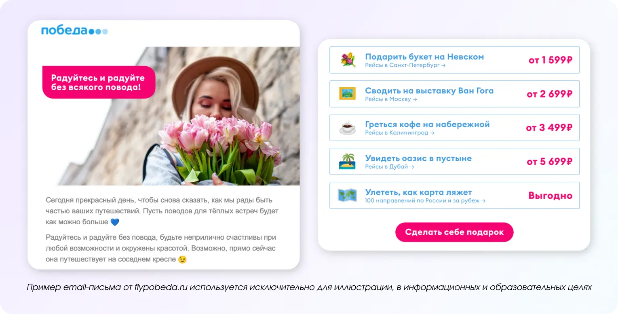
Task: Click the pink "Радуйтесь и радуйте" banner
Action: click(99, 82)
